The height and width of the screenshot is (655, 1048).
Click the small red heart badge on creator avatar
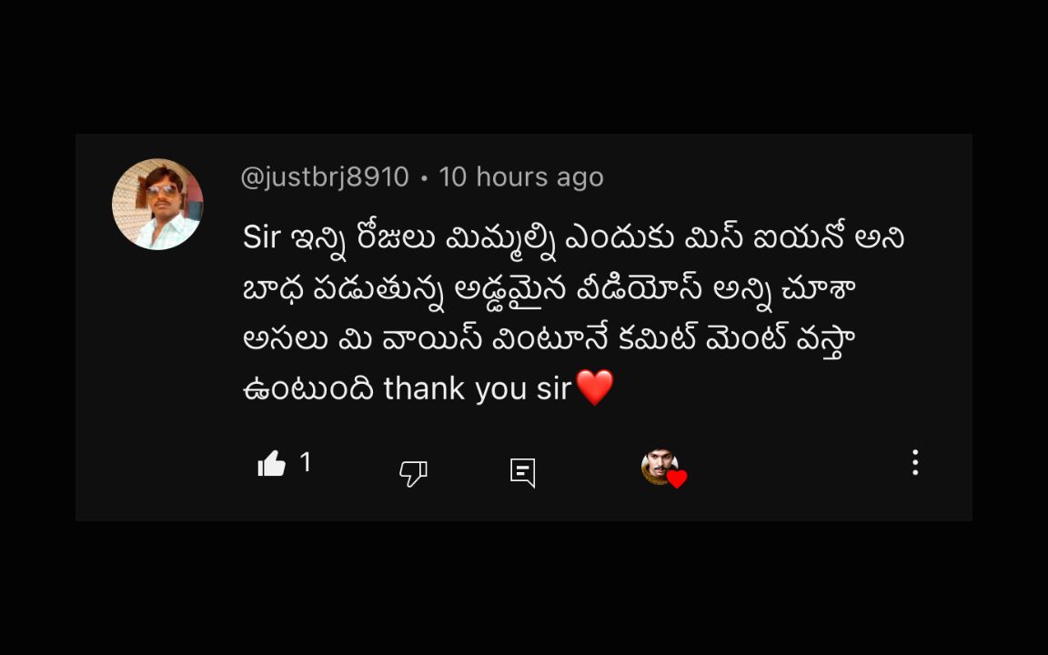tap(677, 479)
